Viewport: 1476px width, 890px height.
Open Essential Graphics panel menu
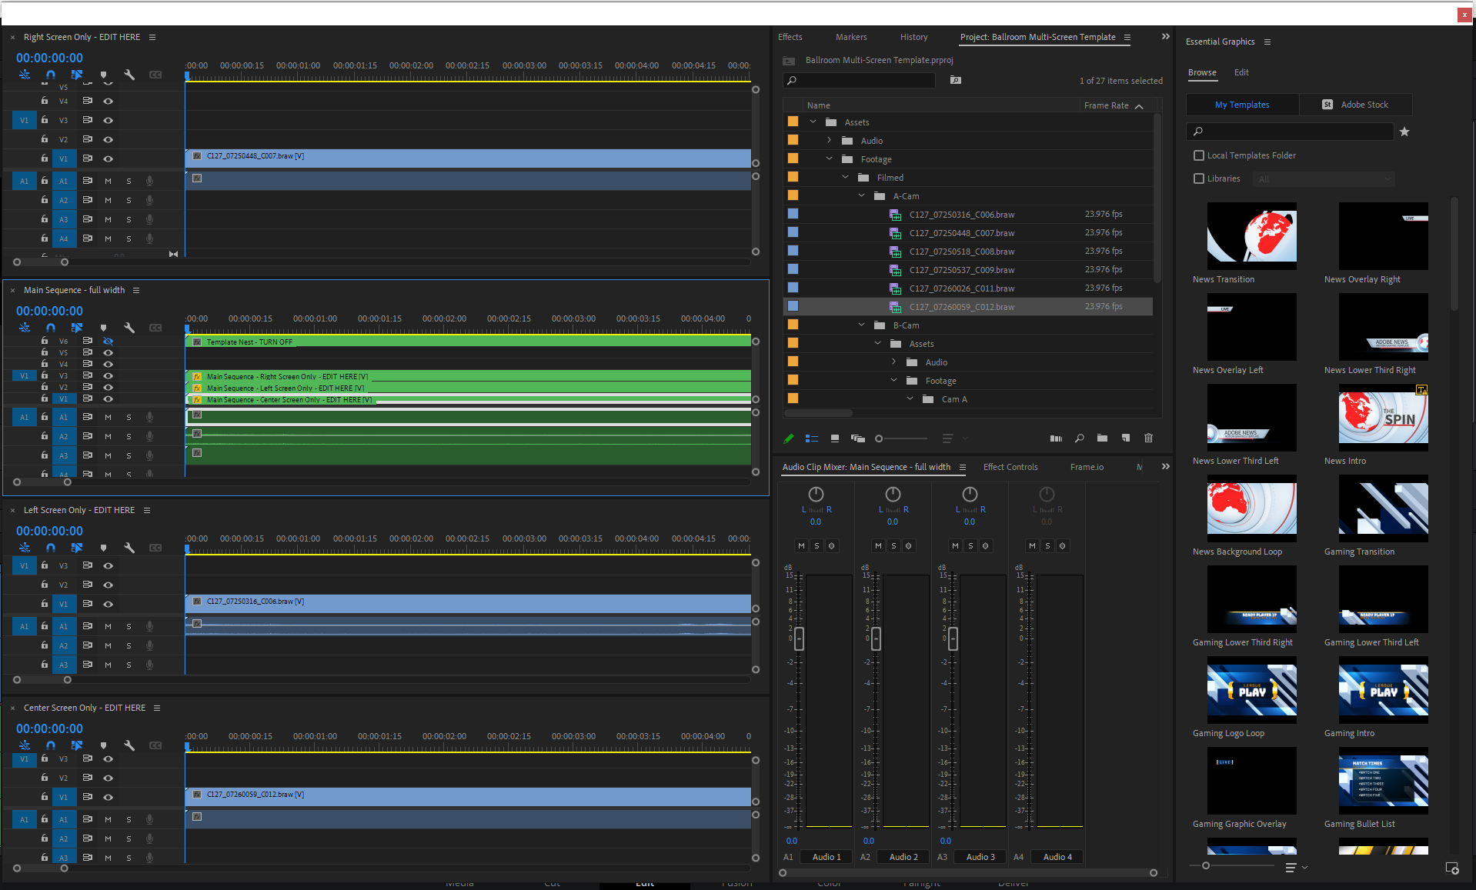(x=1267, y=42)
